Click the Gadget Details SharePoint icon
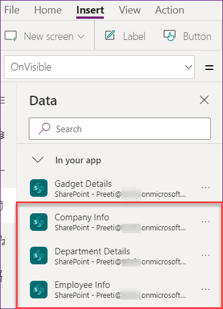The height and width of the screenshot is (309, 223). point(39,188)
